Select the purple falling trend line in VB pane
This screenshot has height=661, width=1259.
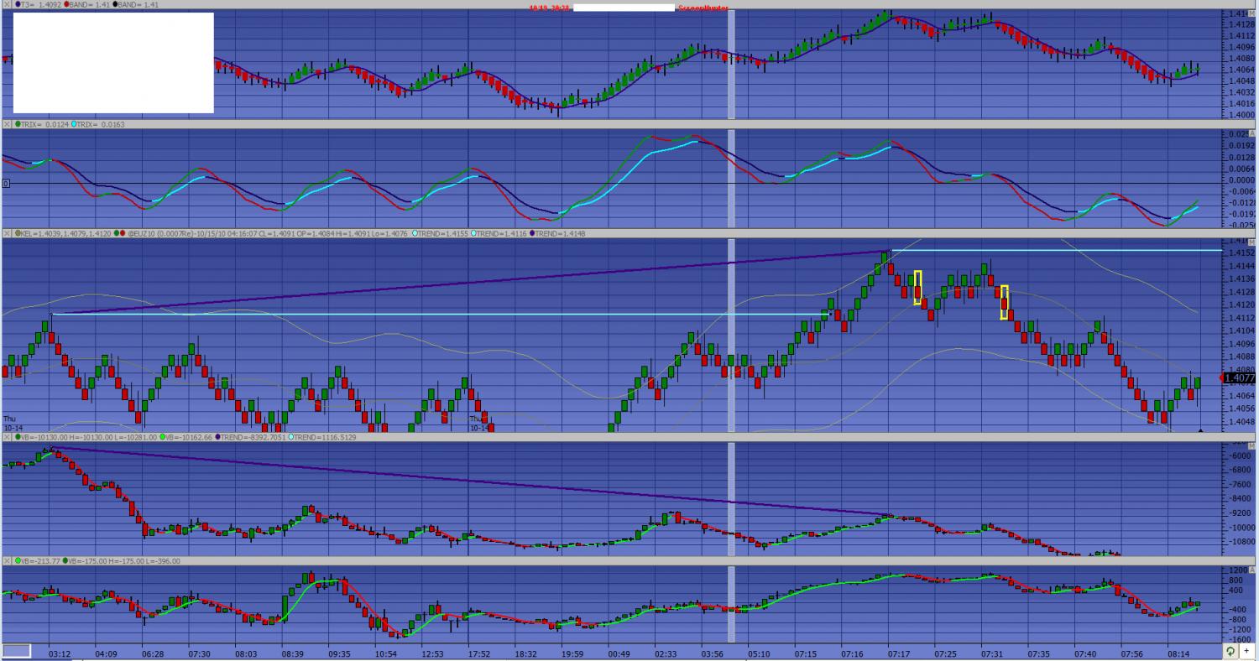click(470, 481)
